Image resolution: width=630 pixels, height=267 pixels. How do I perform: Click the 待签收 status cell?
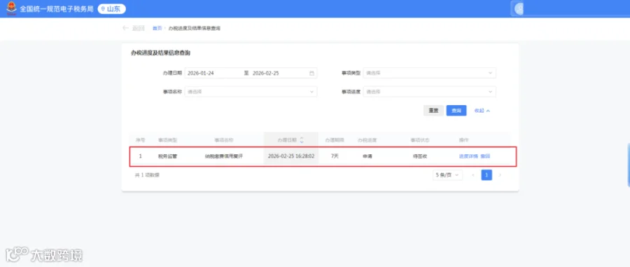420,156
